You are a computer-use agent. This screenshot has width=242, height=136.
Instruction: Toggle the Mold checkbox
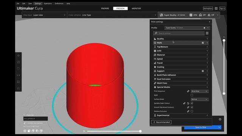click(x=192, y=95)
